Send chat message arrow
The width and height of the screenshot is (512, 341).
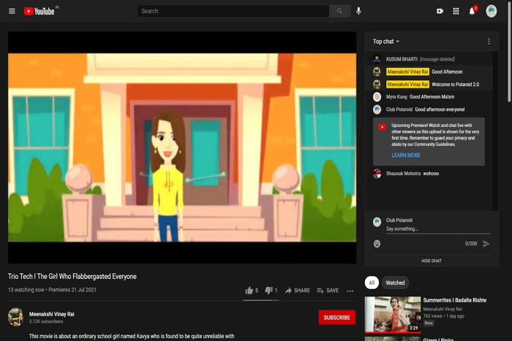(486, 244)
